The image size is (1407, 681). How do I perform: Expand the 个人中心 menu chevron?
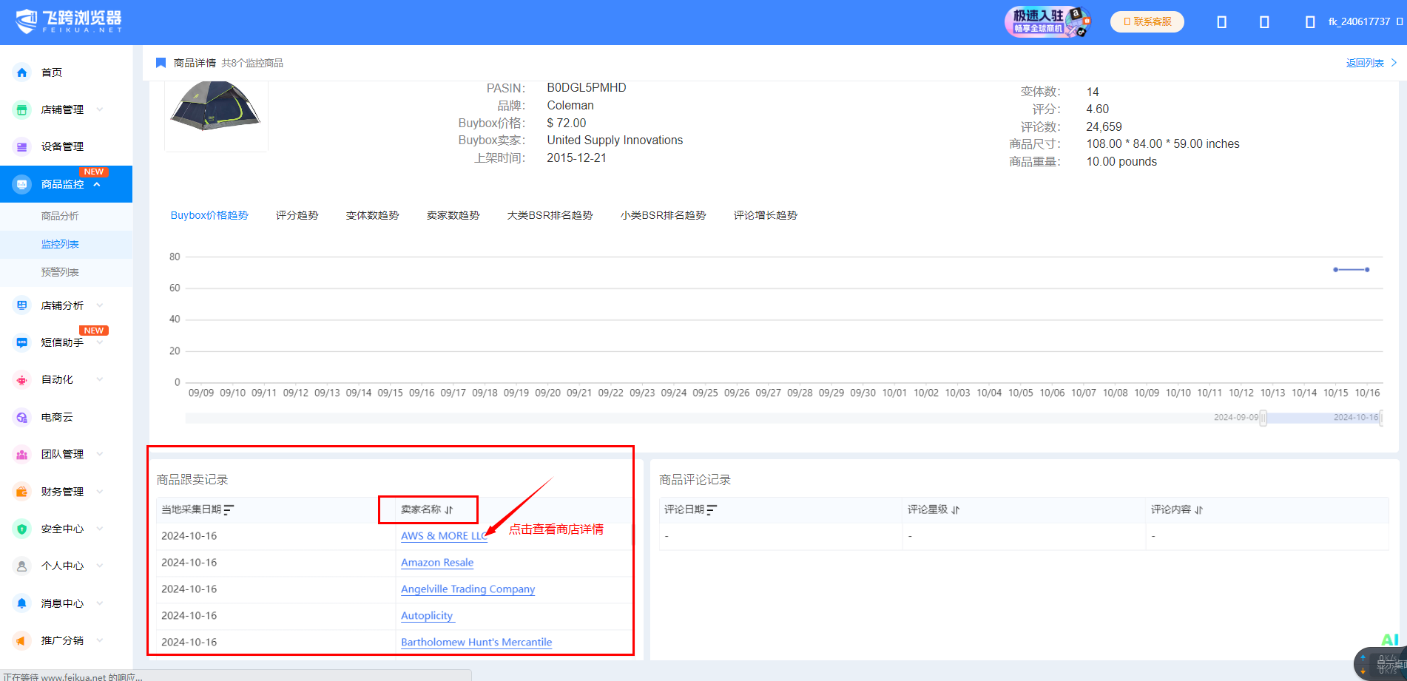[100, 566]
